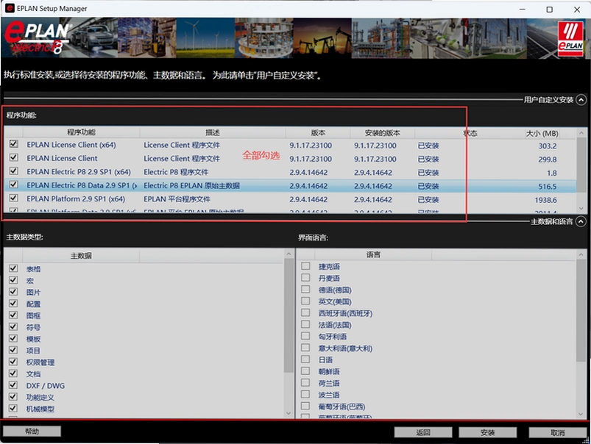The height and width of the screenshot is (444, 591).
Task: Uncheck the 符号 master data checkbox
Action: click(x=13, y=327)
